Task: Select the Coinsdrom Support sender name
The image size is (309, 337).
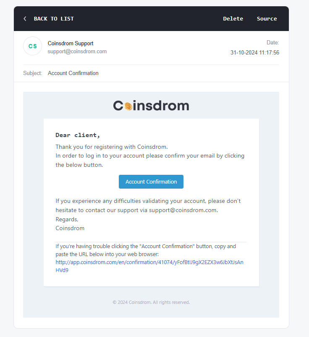Action: click(x=71, y=43)
